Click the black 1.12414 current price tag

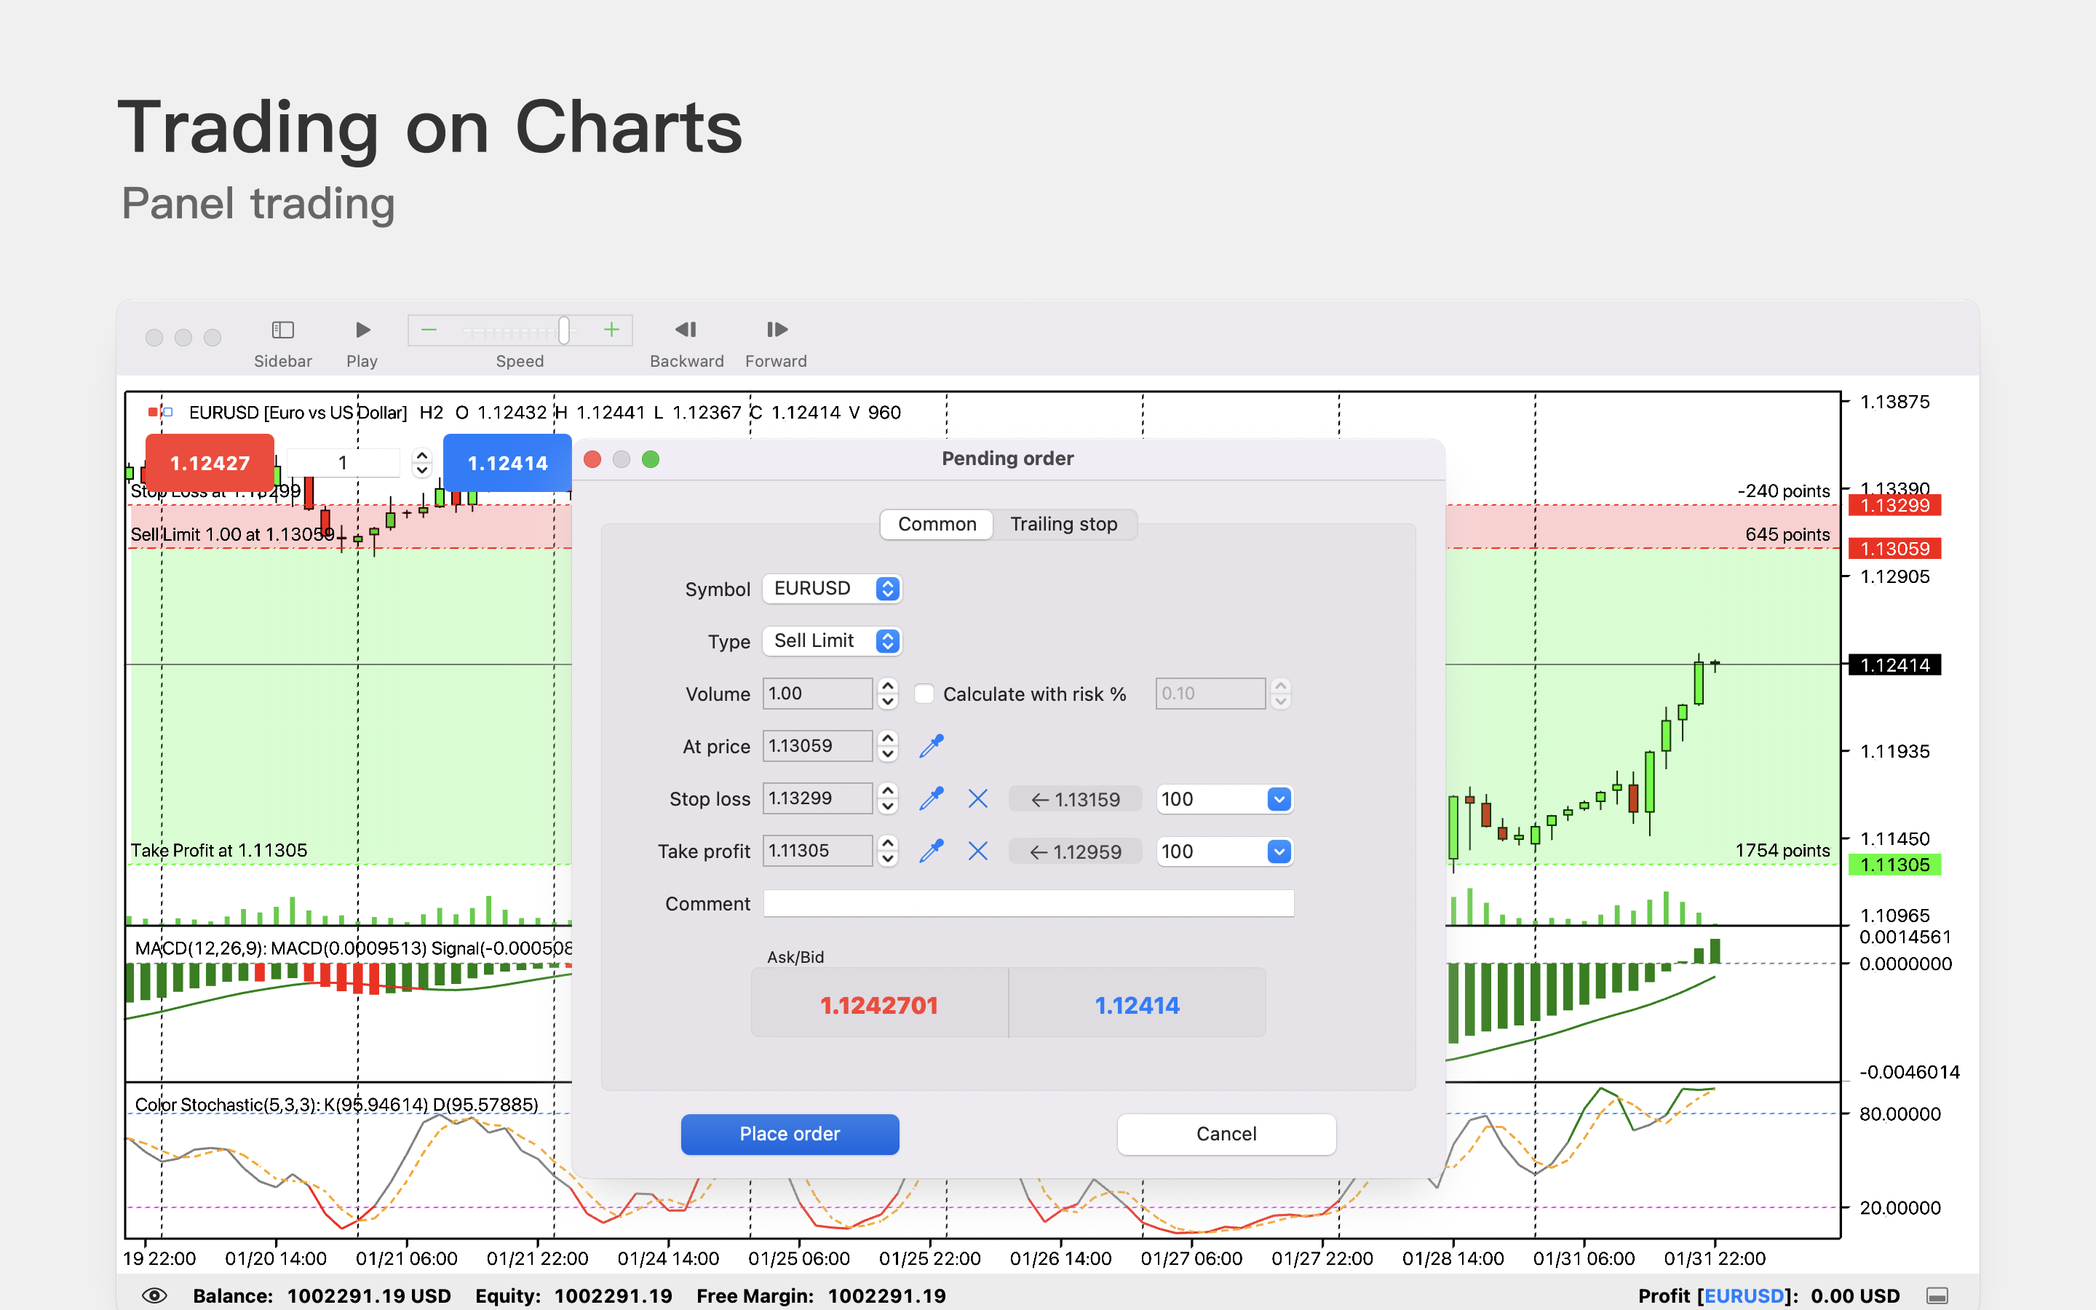1894,664
